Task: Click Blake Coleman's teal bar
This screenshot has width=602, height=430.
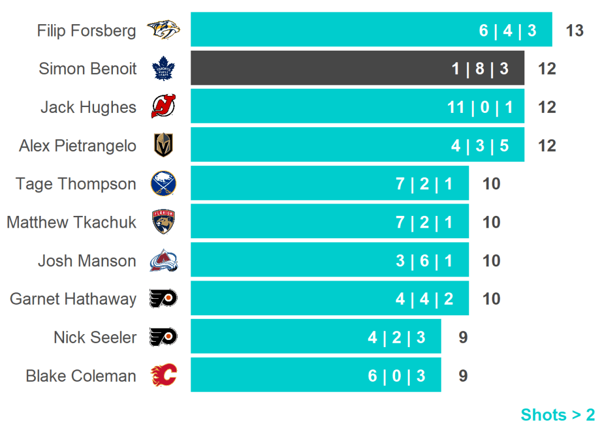Action: click(315, 375)
